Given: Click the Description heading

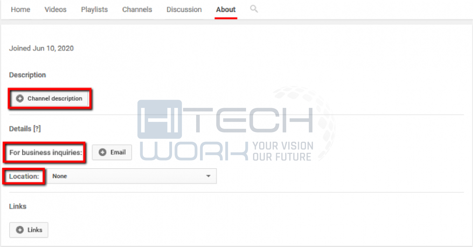Looking at the screenshot, I should tap(27, 75).
